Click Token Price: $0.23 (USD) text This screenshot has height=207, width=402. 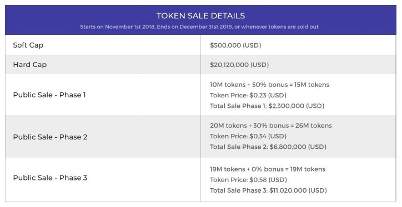click(x=248, y=95)
